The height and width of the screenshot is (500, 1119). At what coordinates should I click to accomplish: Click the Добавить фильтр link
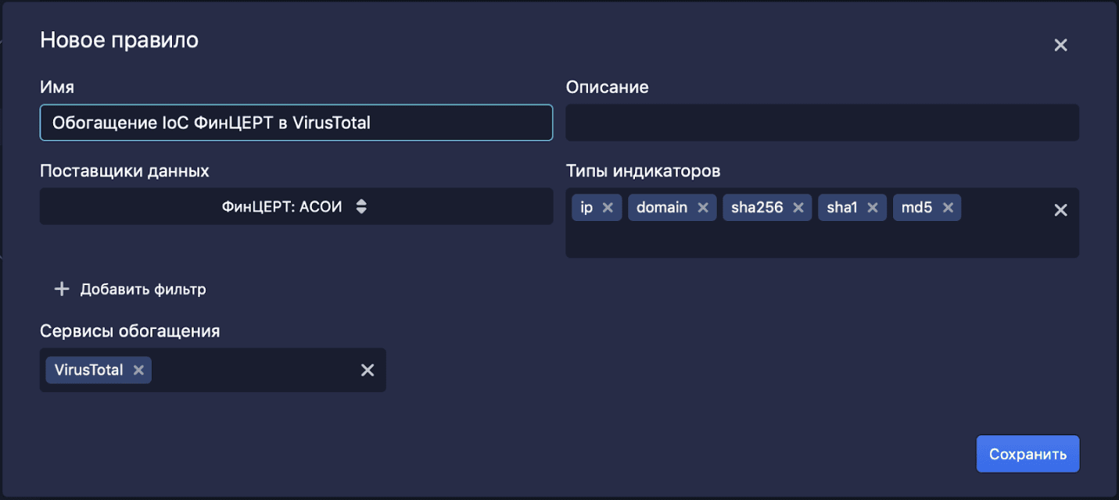143,289
